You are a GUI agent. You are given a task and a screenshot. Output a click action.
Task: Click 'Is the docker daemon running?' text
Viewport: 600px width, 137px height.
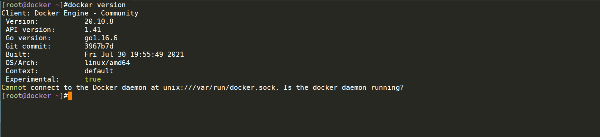(x=344, y=87)
